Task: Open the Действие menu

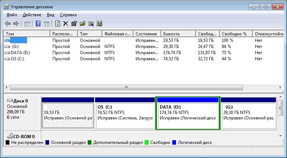Action: [x=32, y=15]
